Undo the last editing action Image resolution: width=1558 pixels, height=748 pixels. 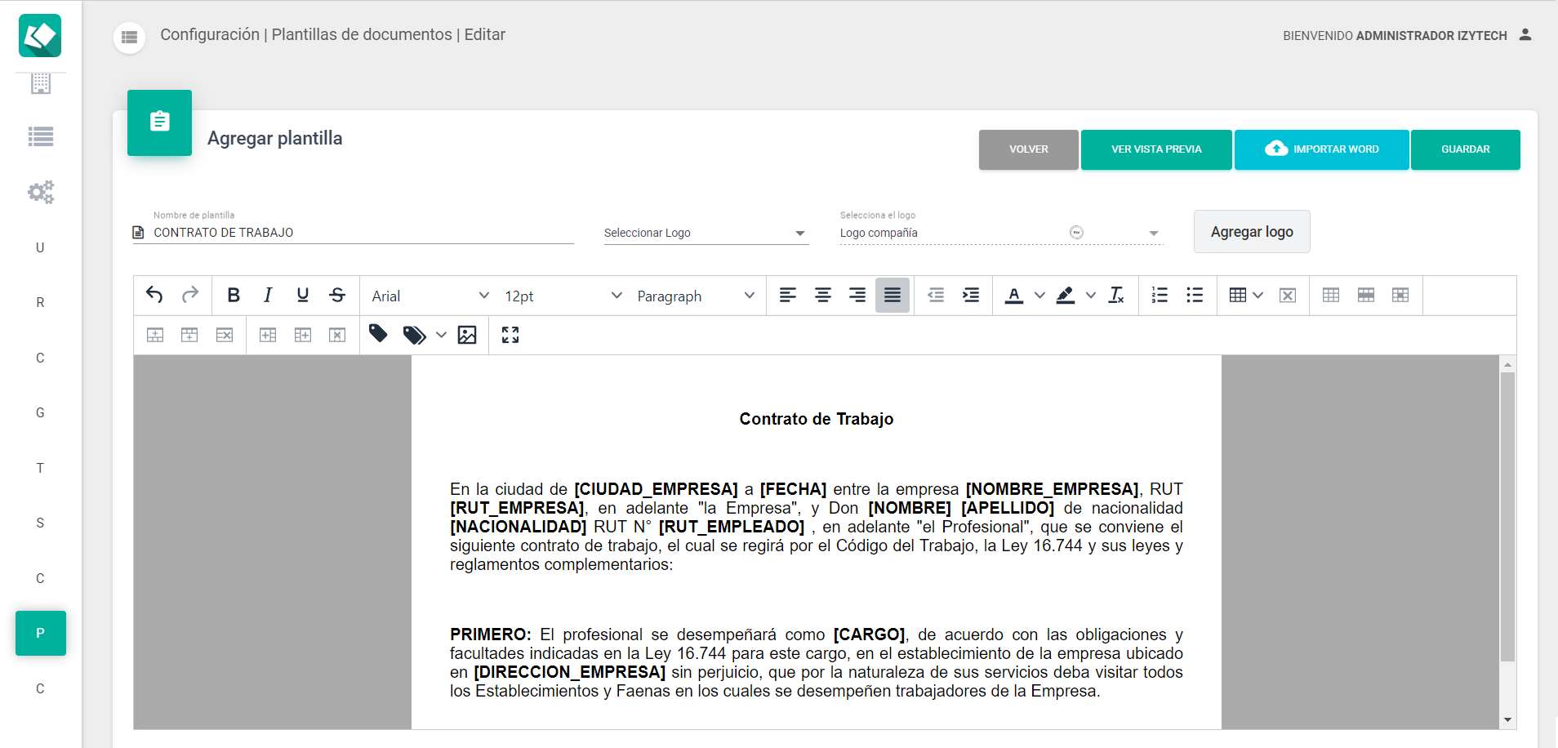154,295
